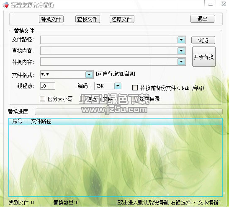Toggle 缓存目录 checkbox
The width and height of the screenshot is (229, 207).
point(134,98)
